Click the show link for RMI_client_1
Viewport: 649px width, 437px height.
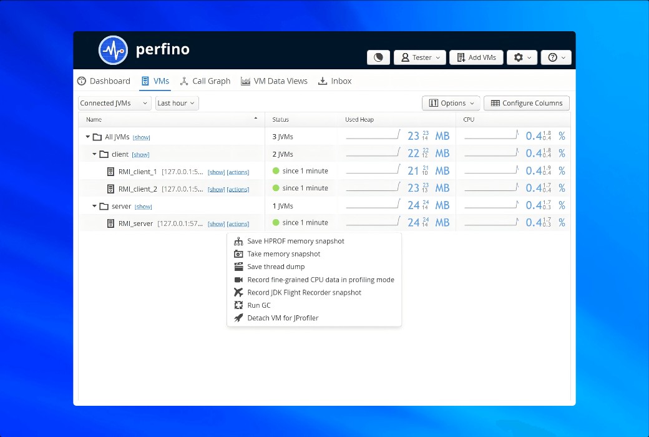(217, 172)
